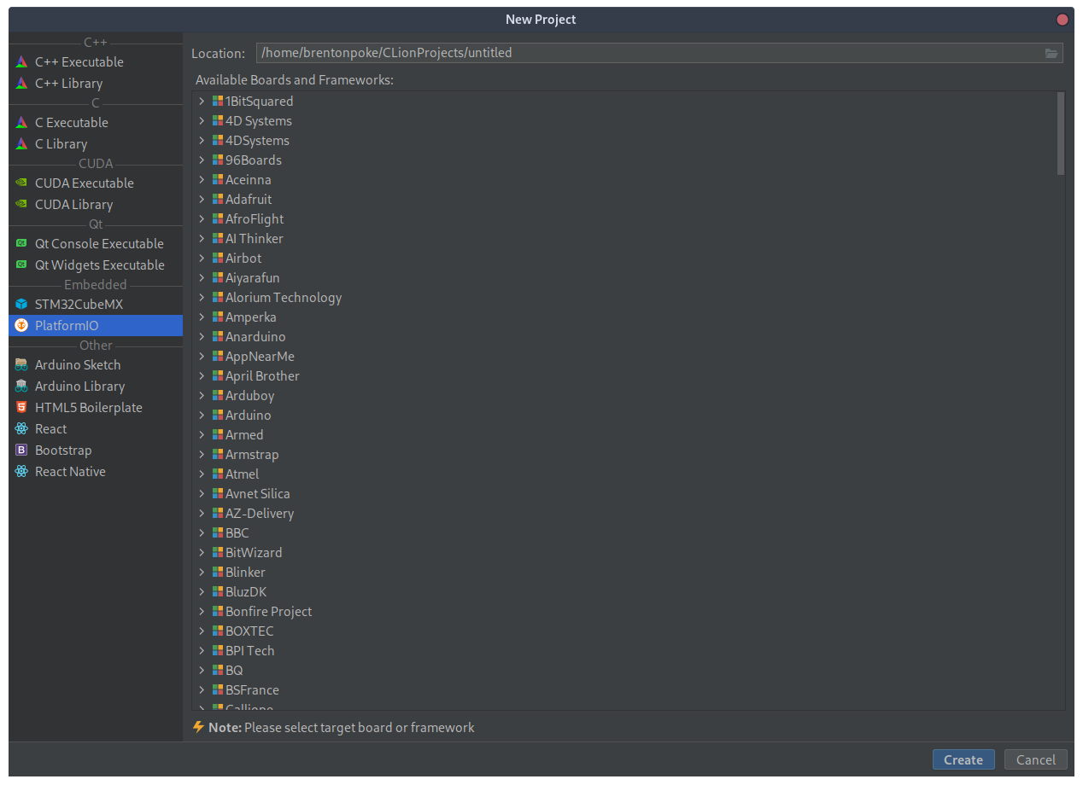Click the Qt Widgets Executable icon
The width and height of the screenshot is (1083, 785).
click(21, 265)
